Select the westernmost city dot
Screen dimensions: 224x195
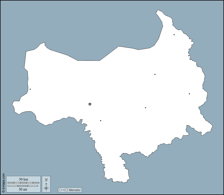point(30,89)
